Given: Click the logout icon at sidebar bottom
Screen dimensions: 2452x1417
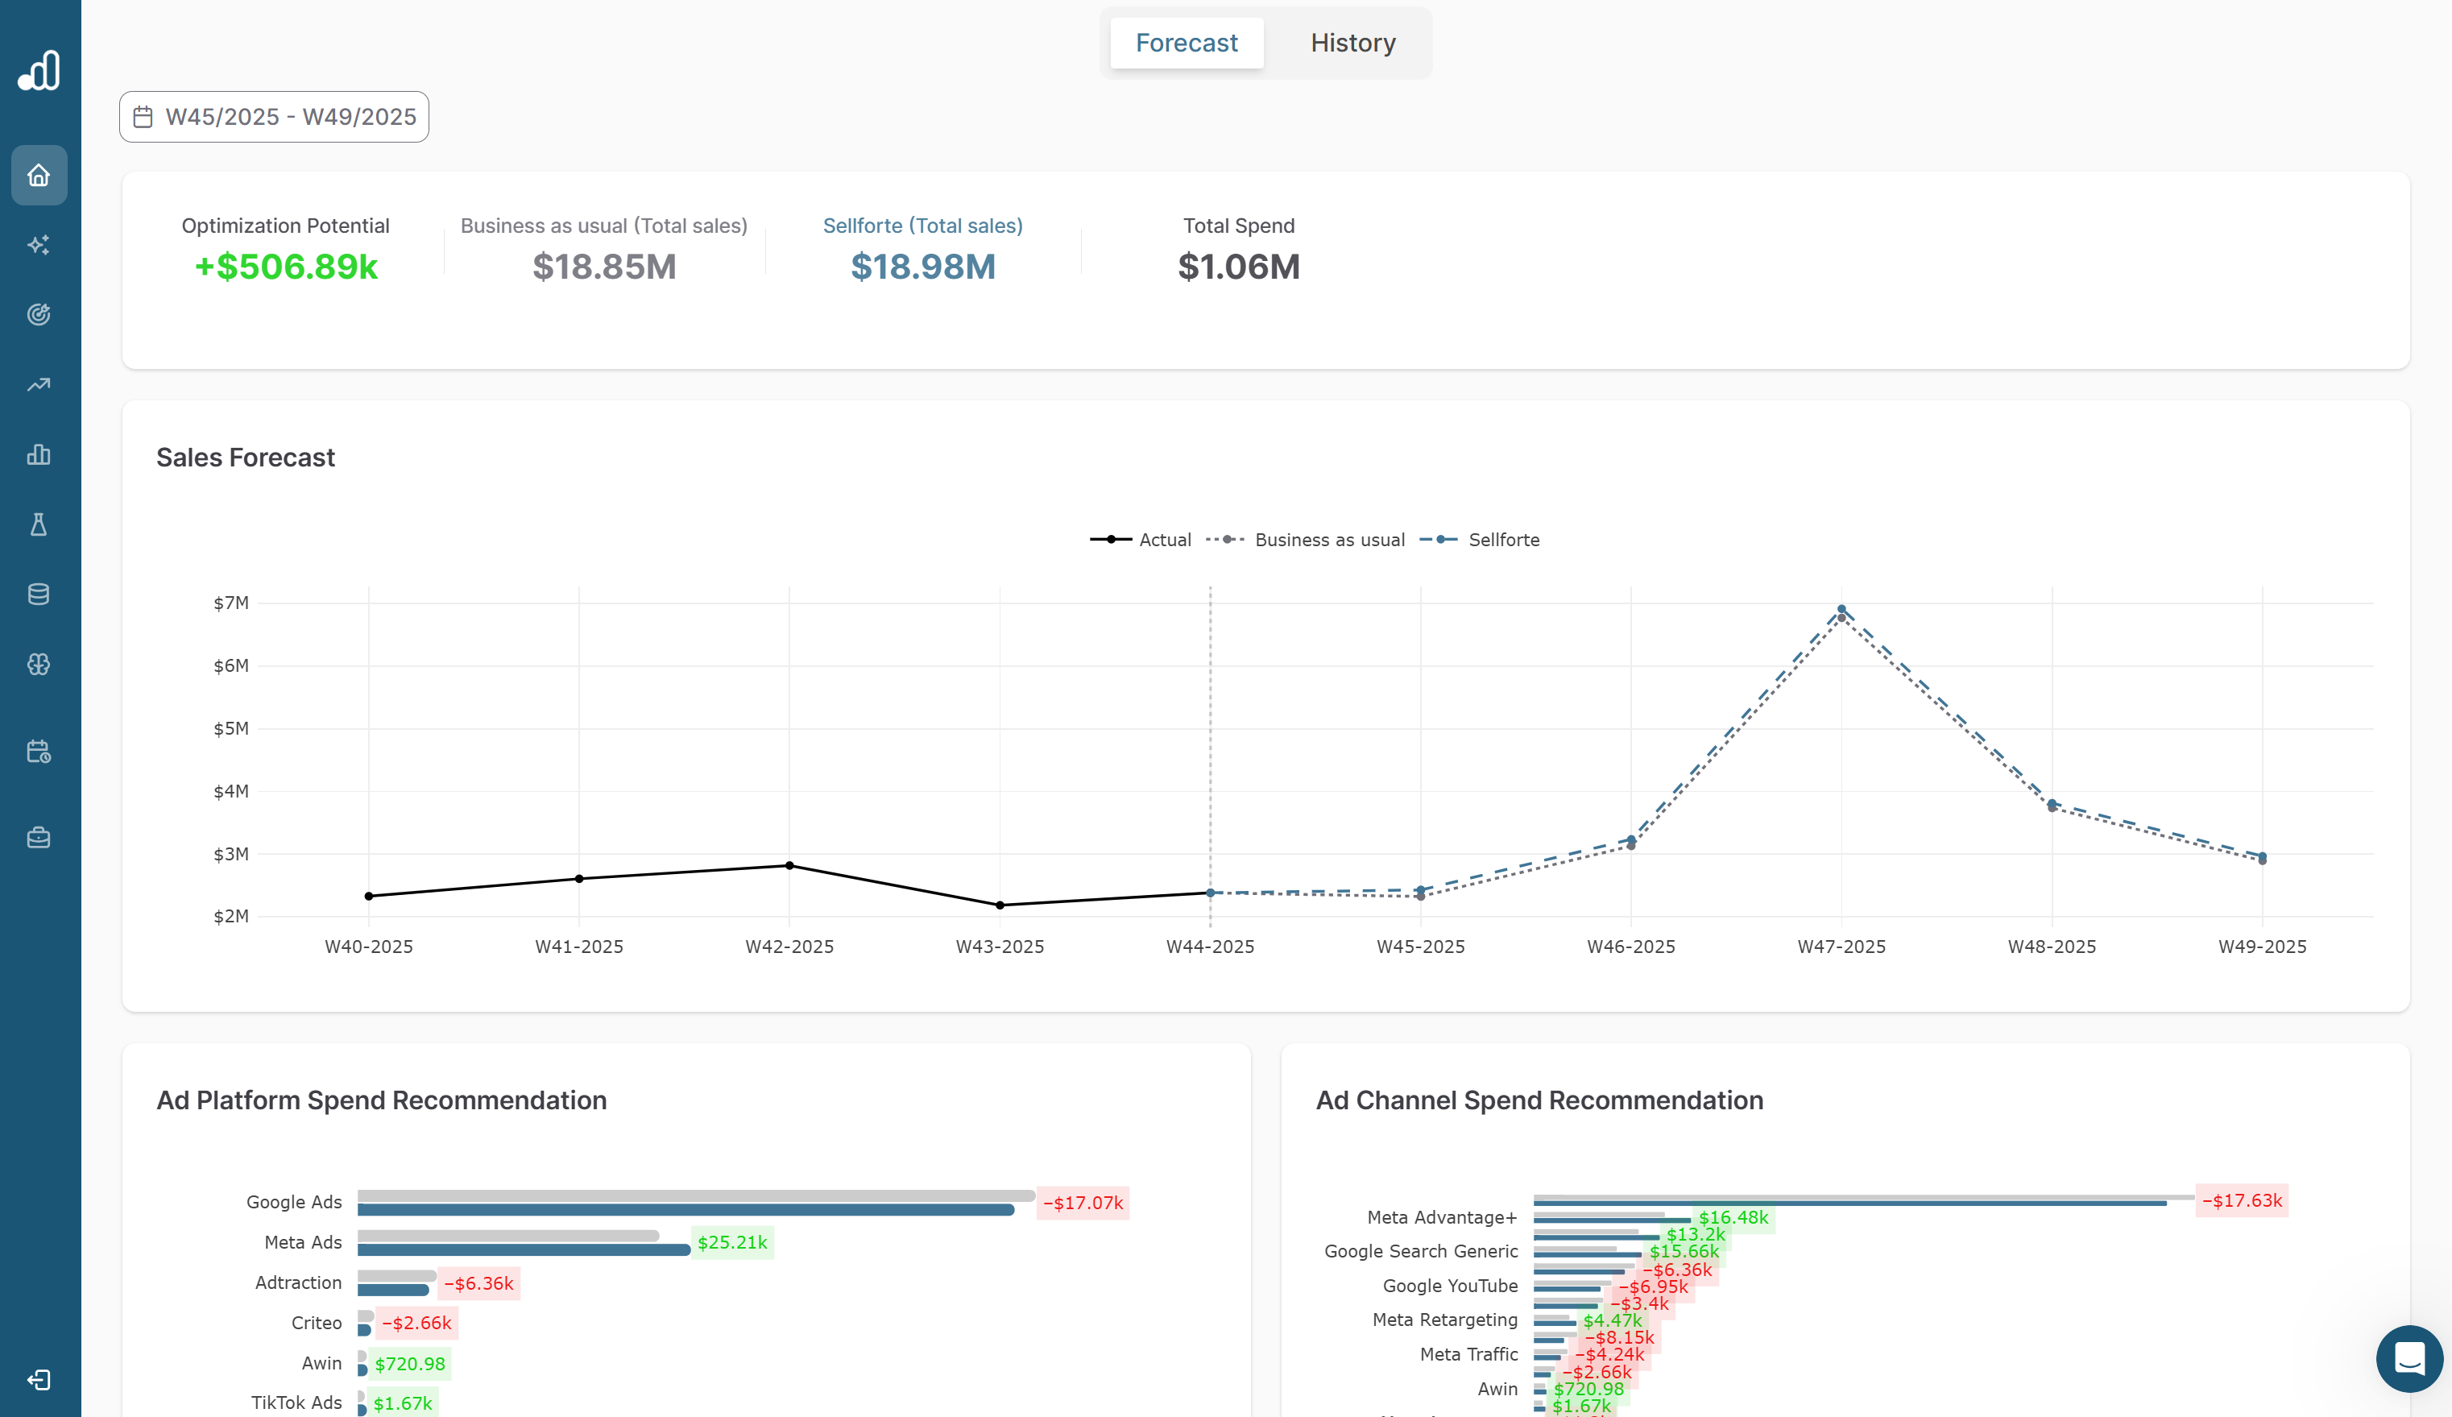Looking at the screenshot, I should pyautogui.click(x=39, y=1379).
